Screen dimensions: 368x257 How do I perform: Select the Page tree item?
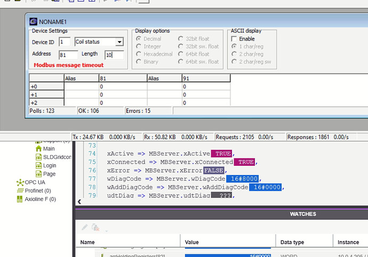(49, 174)
